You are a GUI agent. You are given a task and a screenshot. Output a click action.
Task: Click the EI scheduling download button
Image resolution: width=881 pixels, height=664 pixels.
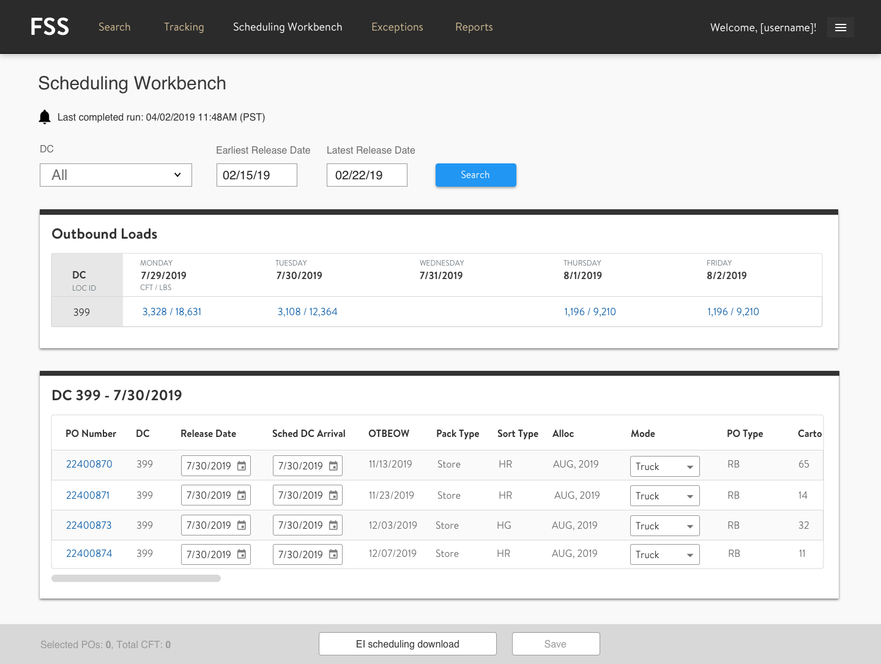tap(407, 644)
